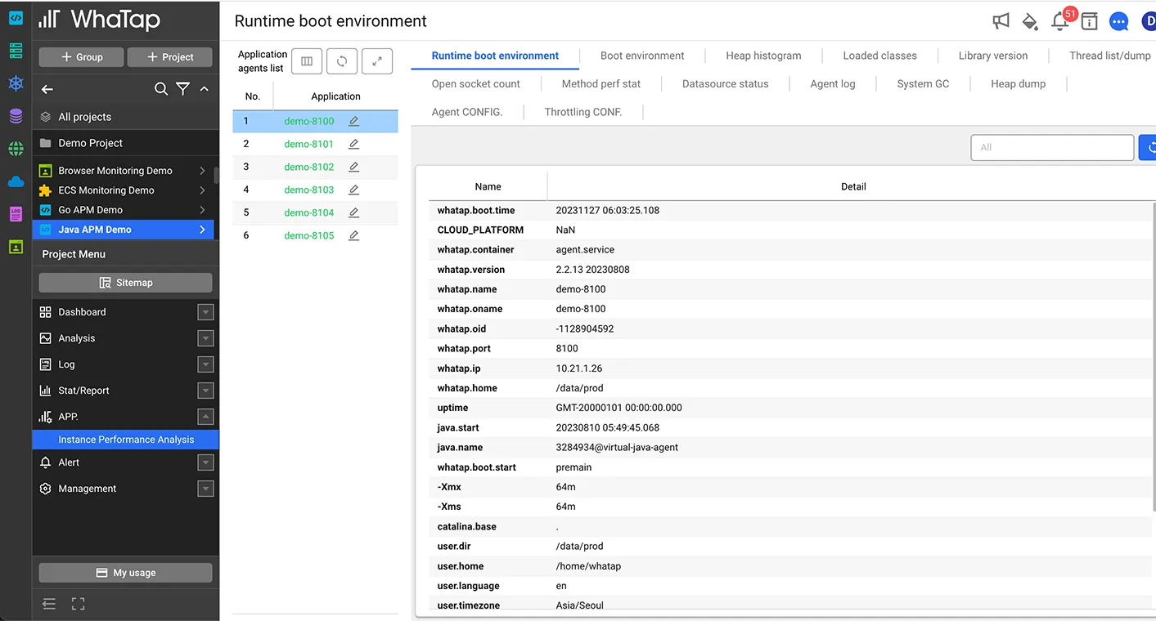Open the database icon in left rail
Viewport: 1156px width, 621px height.
(16, 116)
